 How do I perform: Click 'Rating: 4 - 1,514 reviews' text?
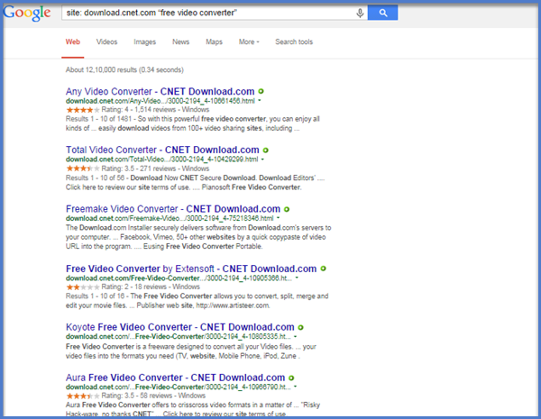[139, 110]
